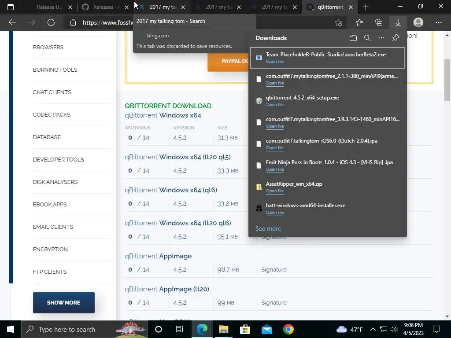Open the DEVELOPER TOOLS category
This screenshot has width=451, height=338.
pyautogui.click(x=59, y=159)
